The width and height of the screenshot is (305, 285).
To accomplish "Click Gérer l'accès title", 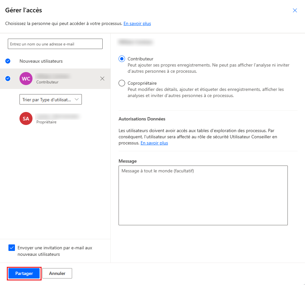I will [x=23, y=10].
